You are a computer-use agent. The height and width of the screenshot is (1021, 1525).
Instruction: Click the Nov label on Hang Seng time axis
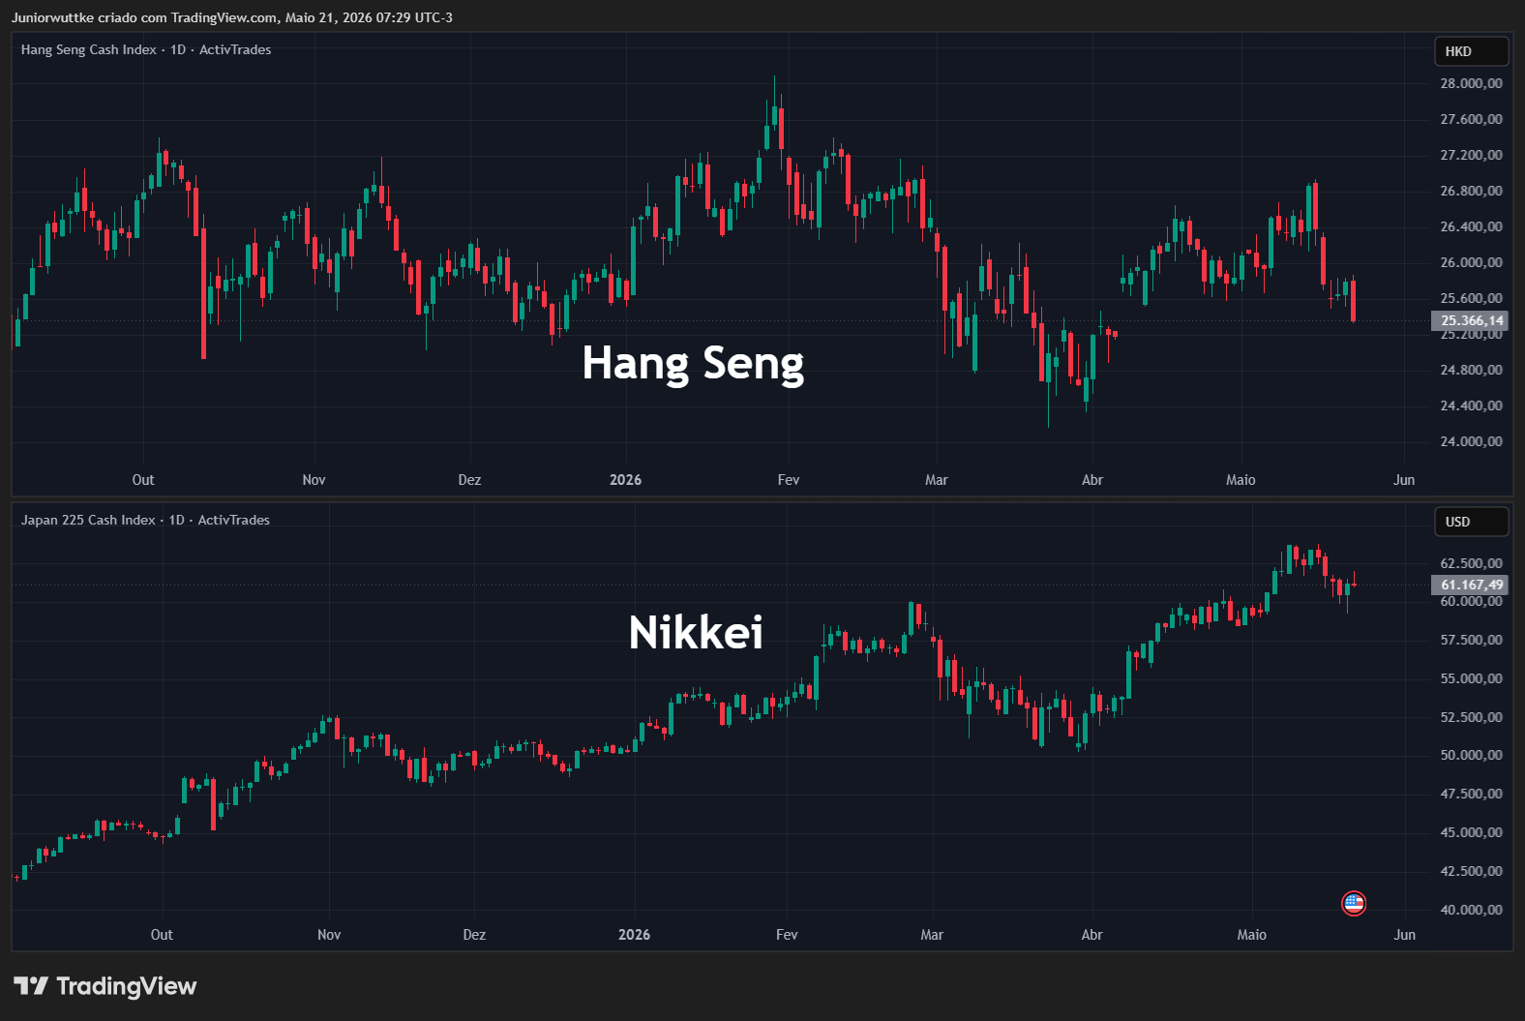pos(314,480)
